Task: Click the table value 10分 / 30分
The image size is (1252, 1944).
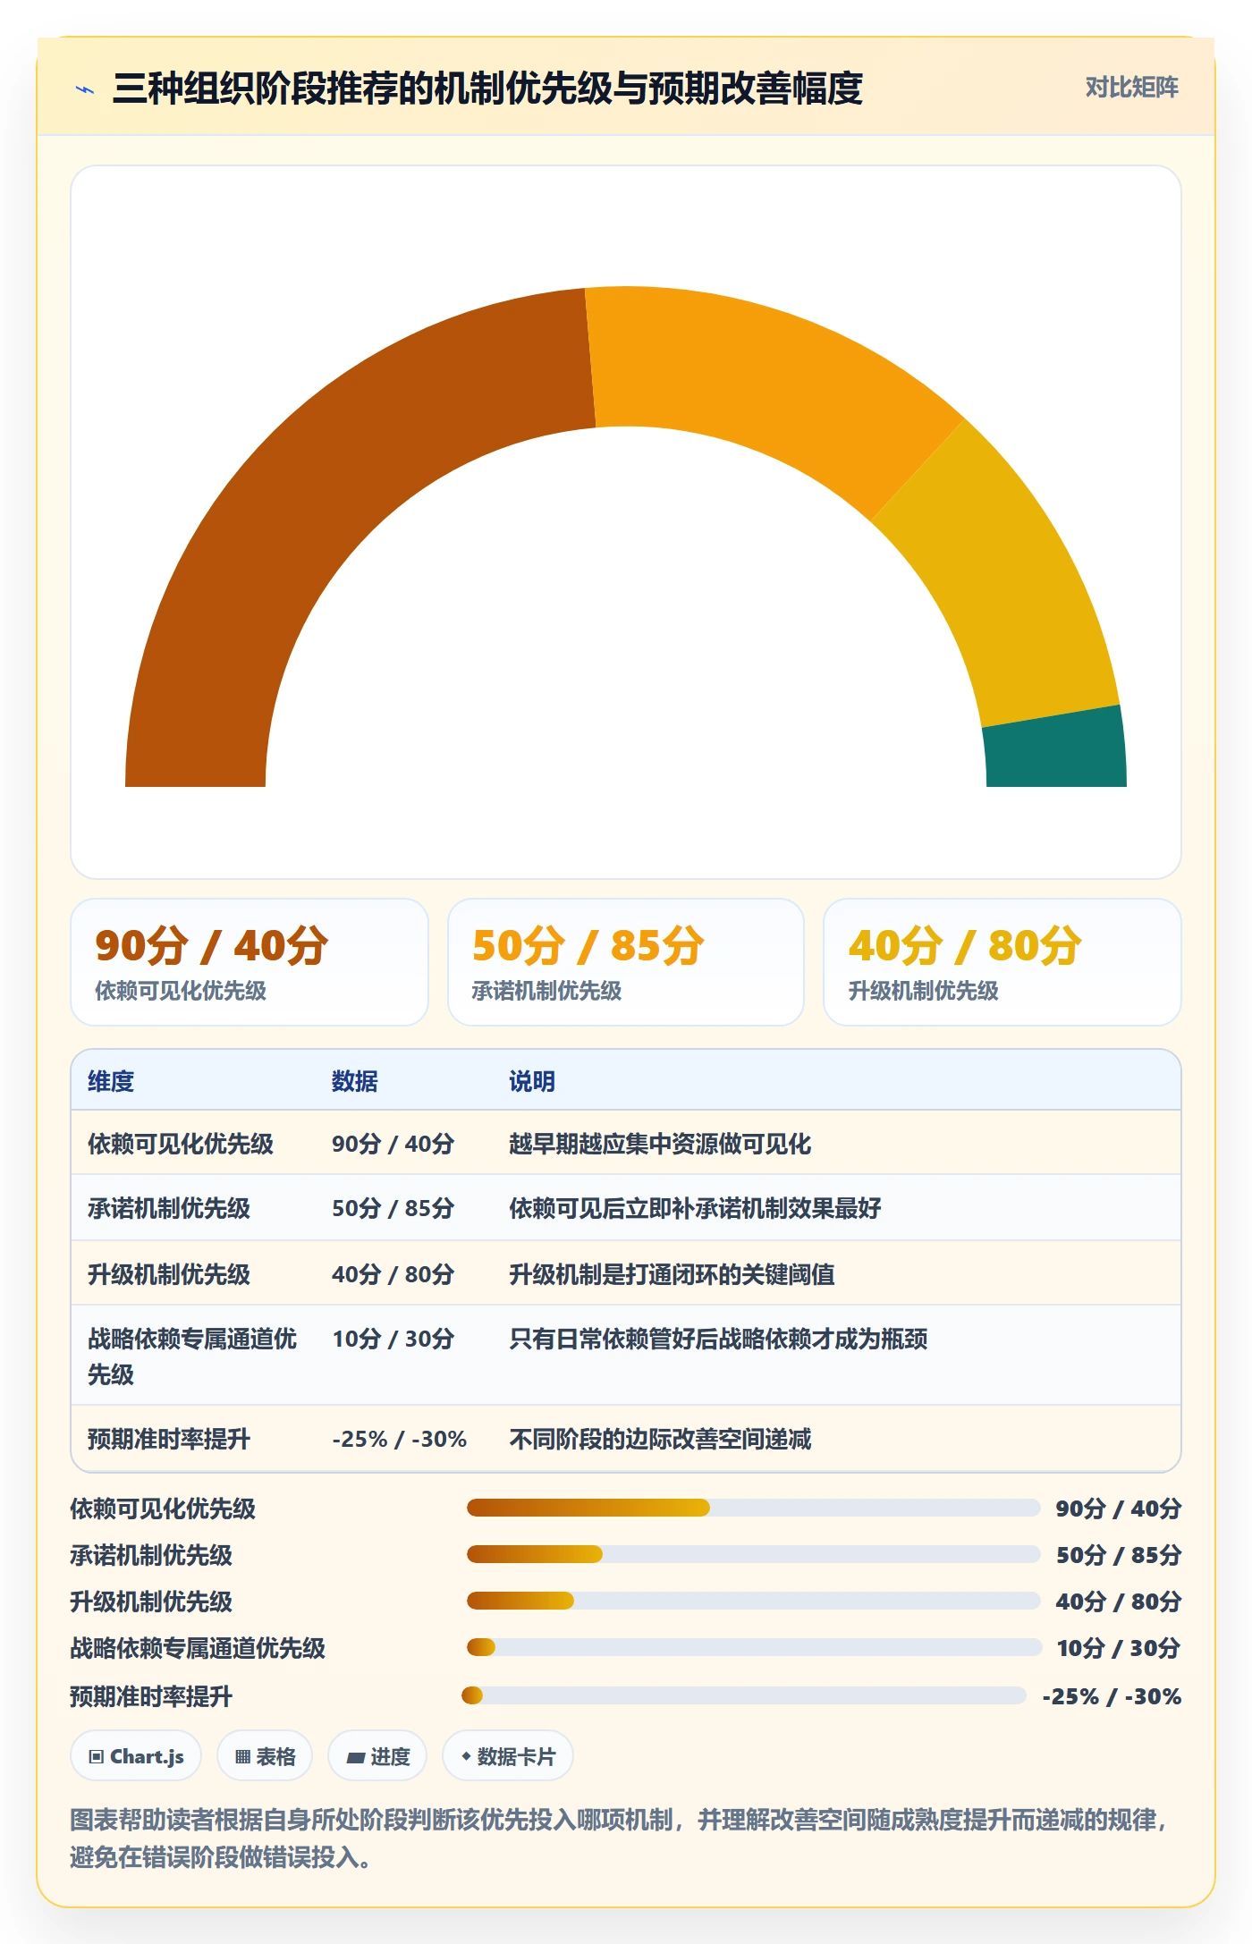Action: pos(393,1339)
